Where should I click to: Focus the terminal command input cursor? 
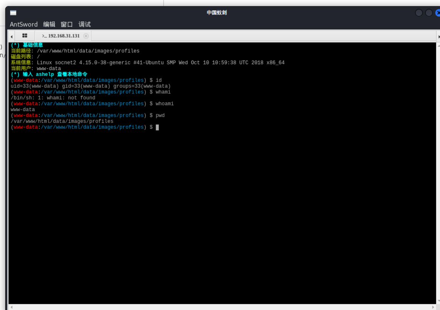point(157,127)
